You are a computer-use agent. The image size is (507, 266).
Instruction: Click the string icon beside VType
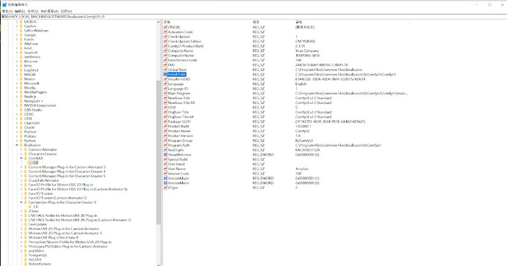(165, 188)
